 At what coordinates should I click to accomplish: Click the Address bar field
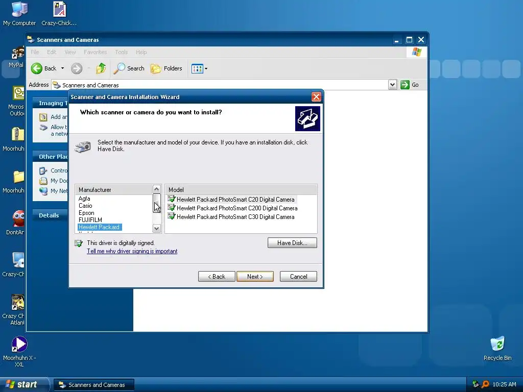point(220,85)
